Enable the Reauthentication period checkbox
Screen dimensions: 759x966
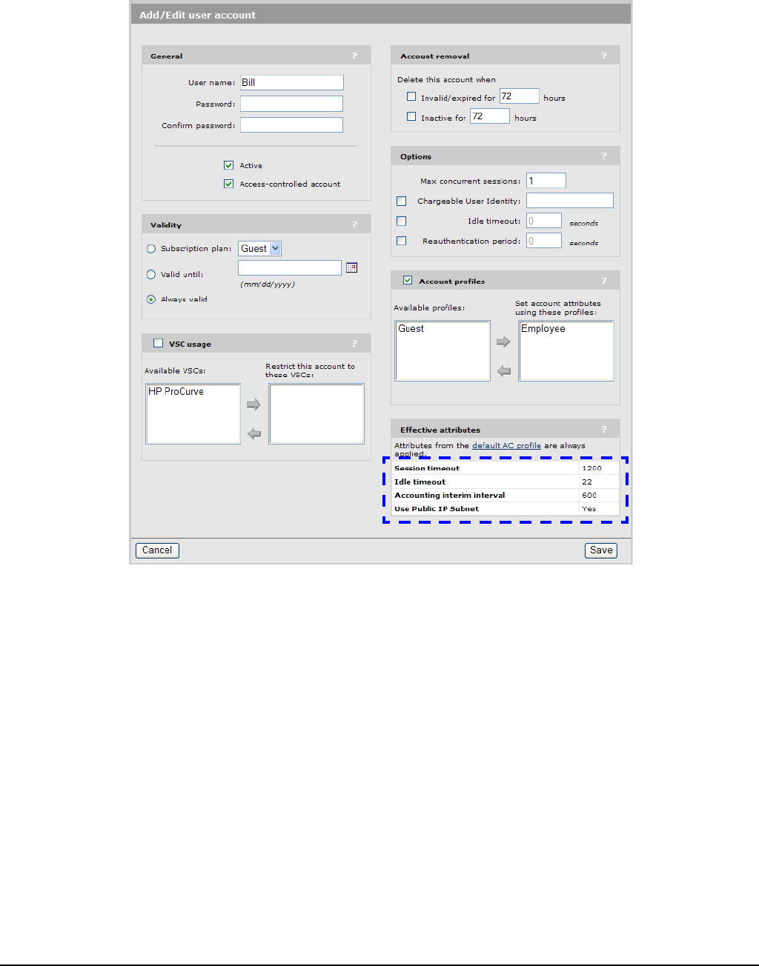(x=402, y=241)
